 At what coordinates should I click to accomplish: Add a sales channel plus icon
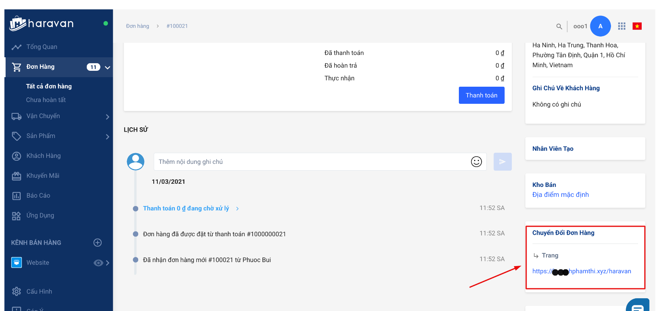click(x=98, y=243)
